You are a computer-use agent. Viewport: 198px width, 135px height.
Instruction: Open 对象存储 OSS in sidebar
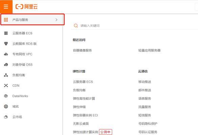point(23,64)
